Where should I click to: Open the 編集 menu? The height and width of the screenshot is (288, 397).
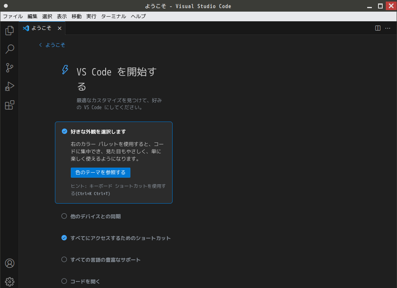(x=33, y=17)
